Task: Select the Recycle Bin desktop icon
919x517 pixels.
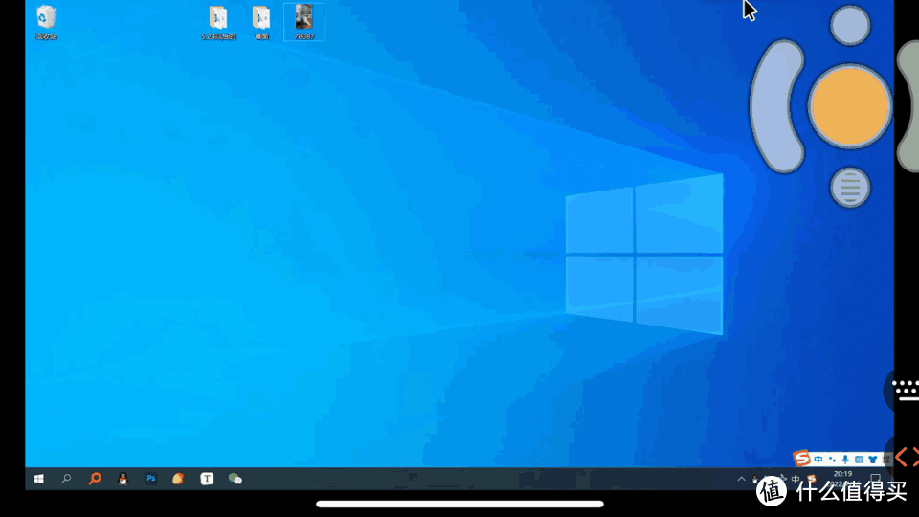Action: 46,22
